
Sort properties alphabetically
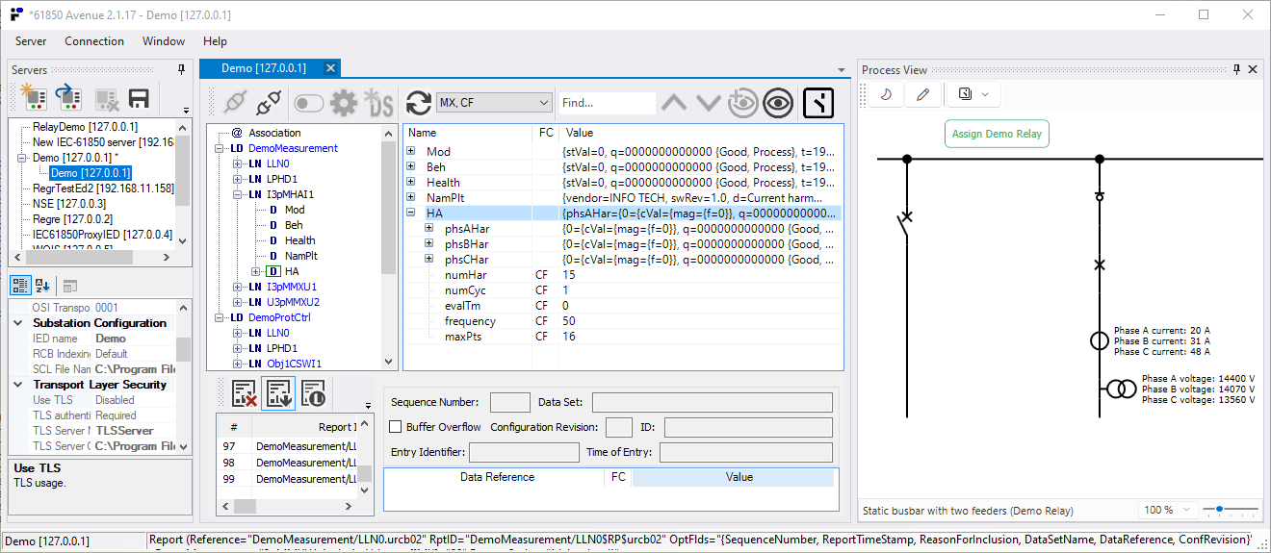pos(42,286)
